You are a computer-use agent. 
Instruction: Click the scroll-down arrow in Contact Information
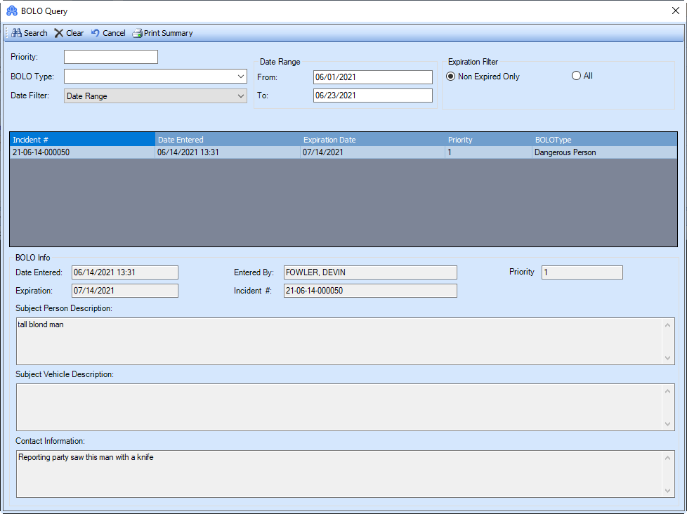[668, 492]
